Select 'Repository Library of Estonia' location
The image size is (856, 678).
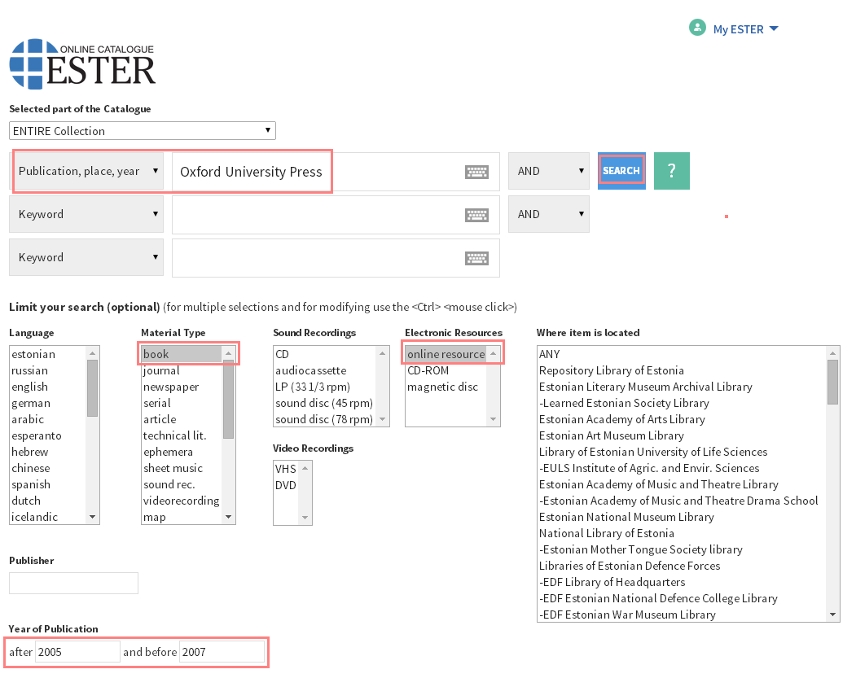[682, 370]
